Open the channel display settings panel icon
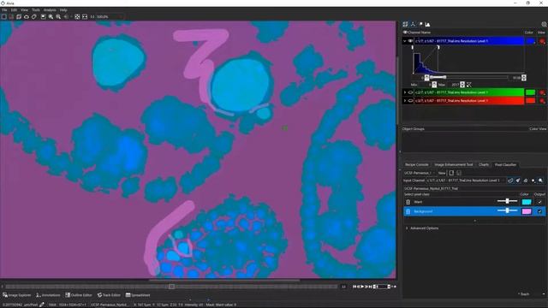This screenshot has width=548, height=308. [x=405, y=24]
